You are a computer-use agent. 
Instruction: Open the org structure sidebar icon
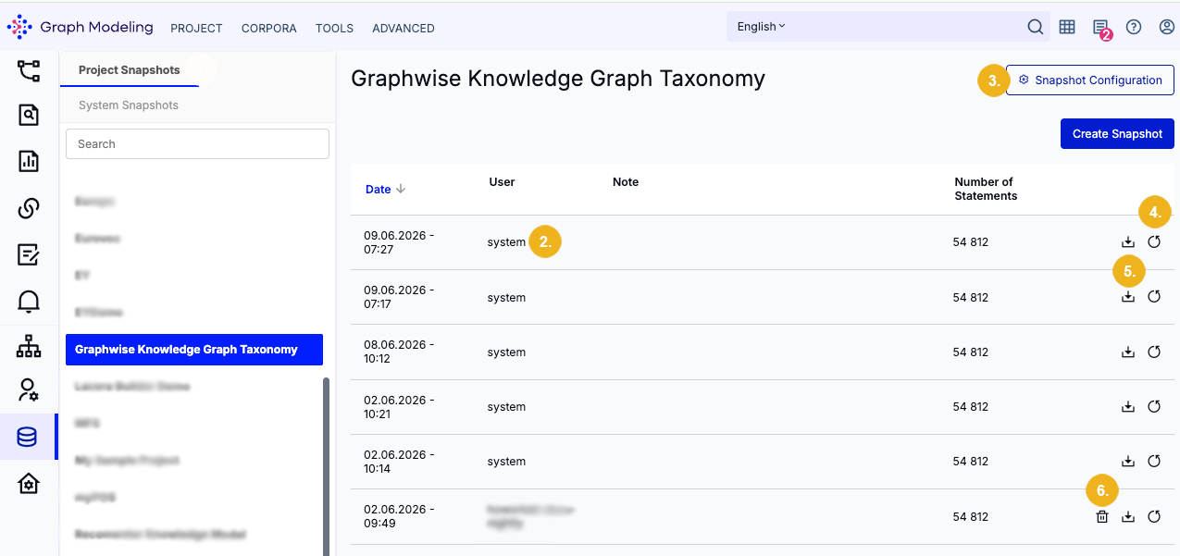click(x=29, y=347)
